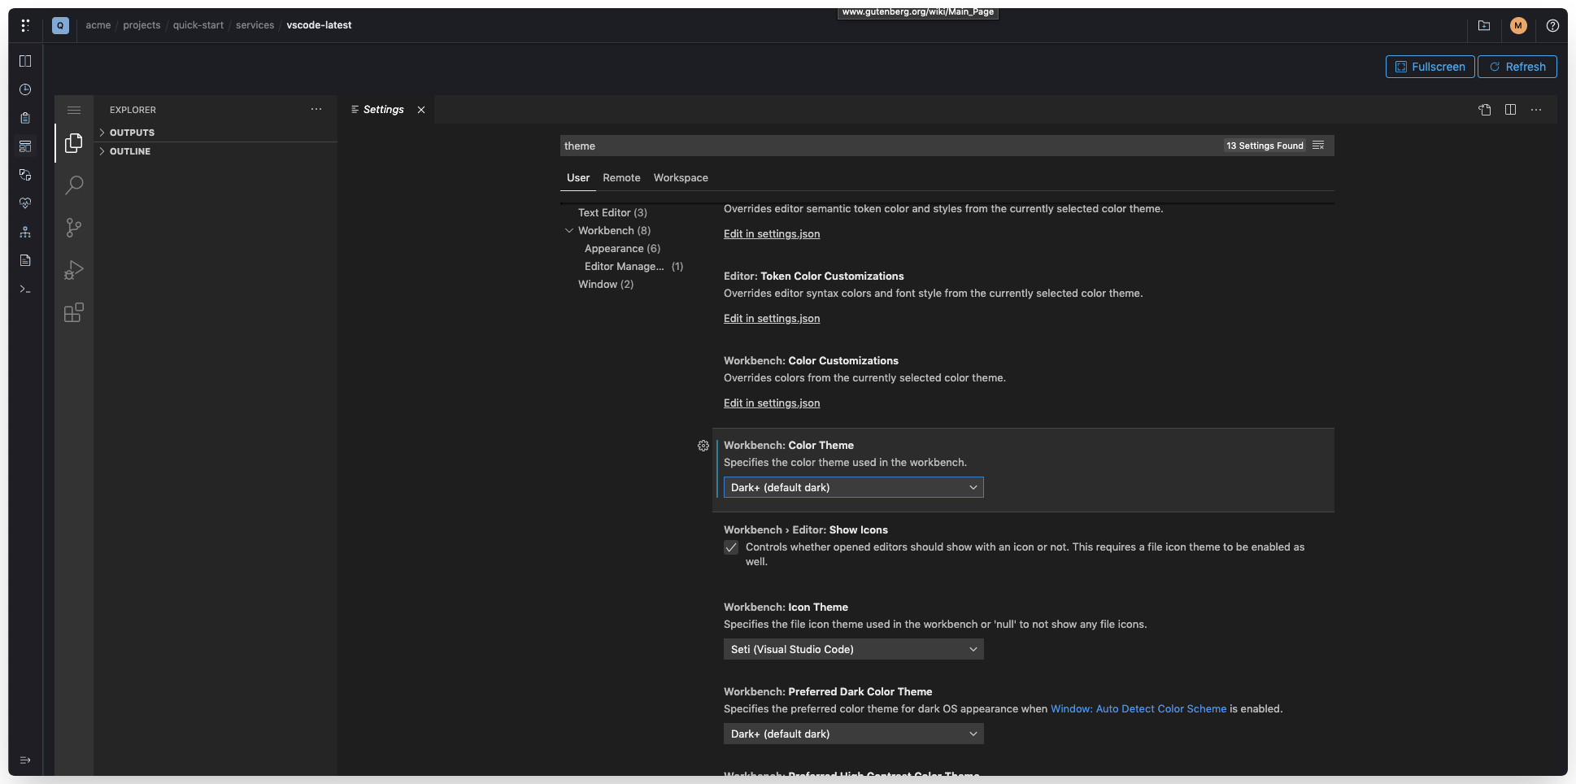Viewport: 1576px width, 784px height.
Task: Switch to the Remote settings tab
Action: point(621,177)
